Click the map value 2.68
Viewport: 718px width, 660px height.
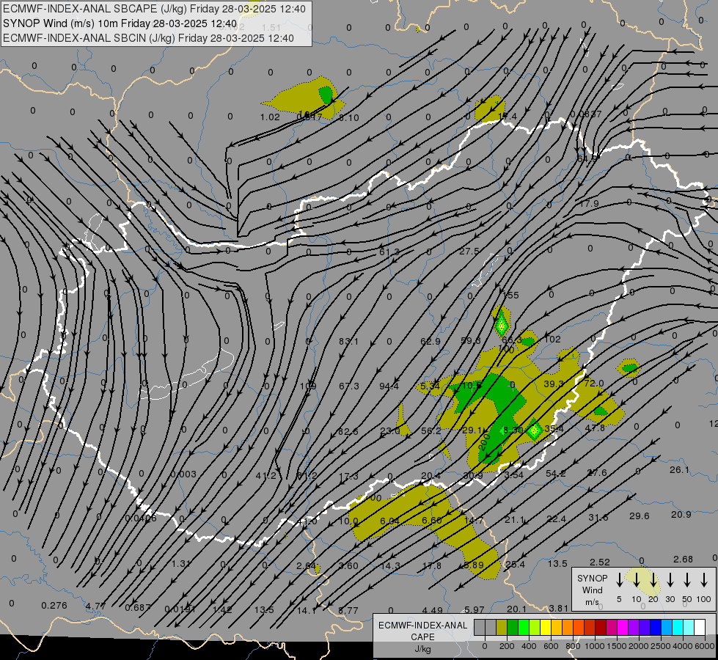tap(683, 559)
